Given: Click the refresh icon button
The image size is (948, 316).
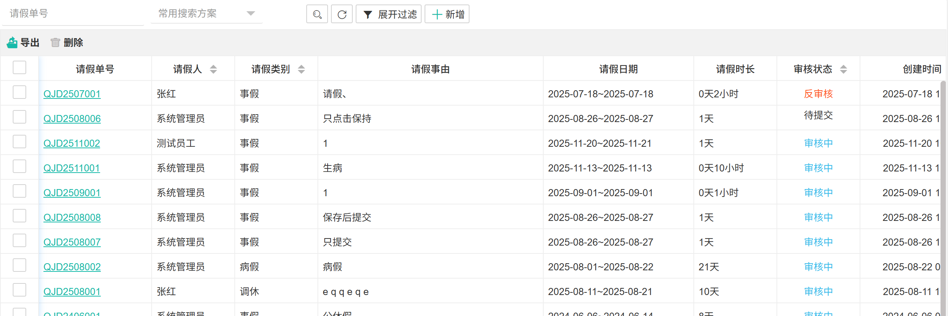Looking at the screenshot, I should click(x=342, y=14).
